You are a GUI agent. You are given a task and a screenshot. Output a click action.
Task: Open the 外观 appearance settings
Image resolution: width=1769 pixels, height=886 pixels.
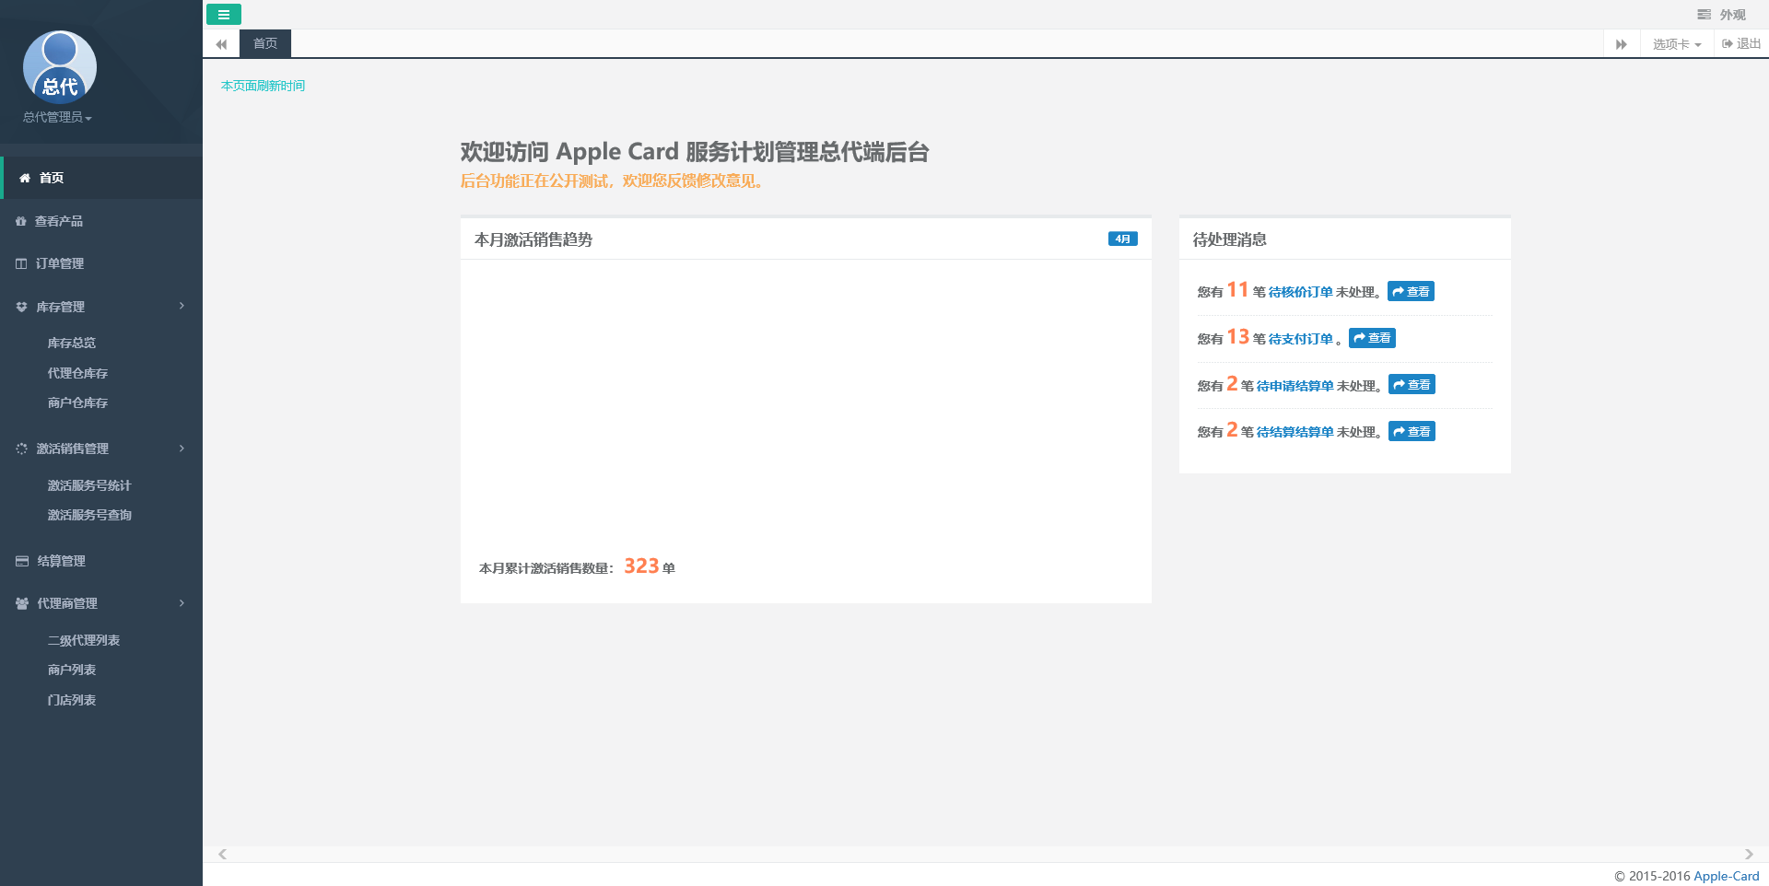click(1721, 15)
